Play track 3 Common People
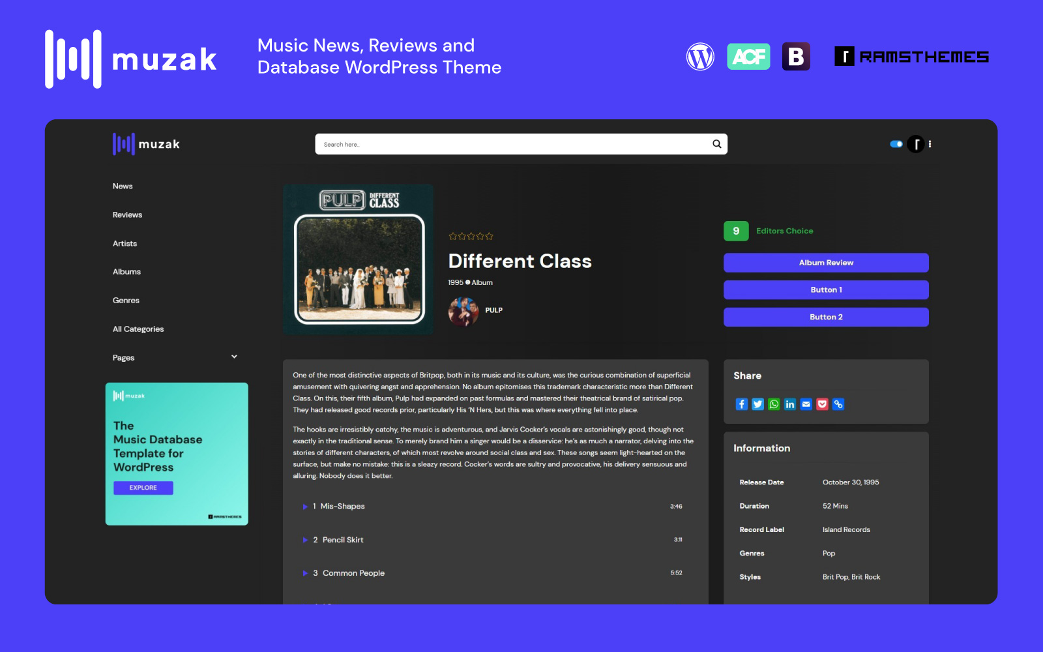Viewport: 1043px width, 652px height. pos(305,573)
